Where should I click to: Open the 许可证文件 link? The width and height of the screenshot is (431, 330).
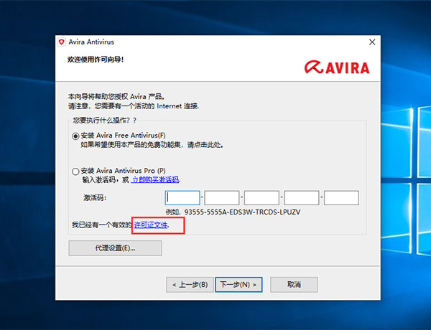[x=151, y=225]
